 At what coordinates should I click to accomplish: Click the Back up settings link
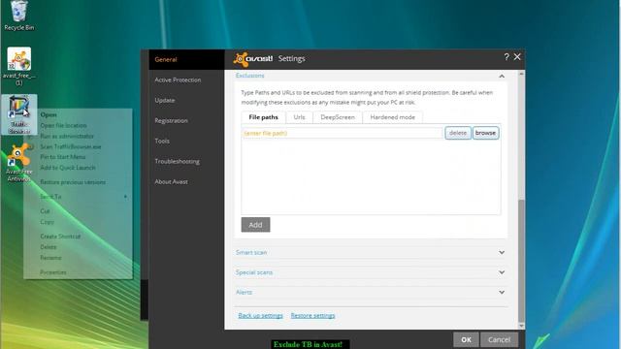[x=260, y=315]
